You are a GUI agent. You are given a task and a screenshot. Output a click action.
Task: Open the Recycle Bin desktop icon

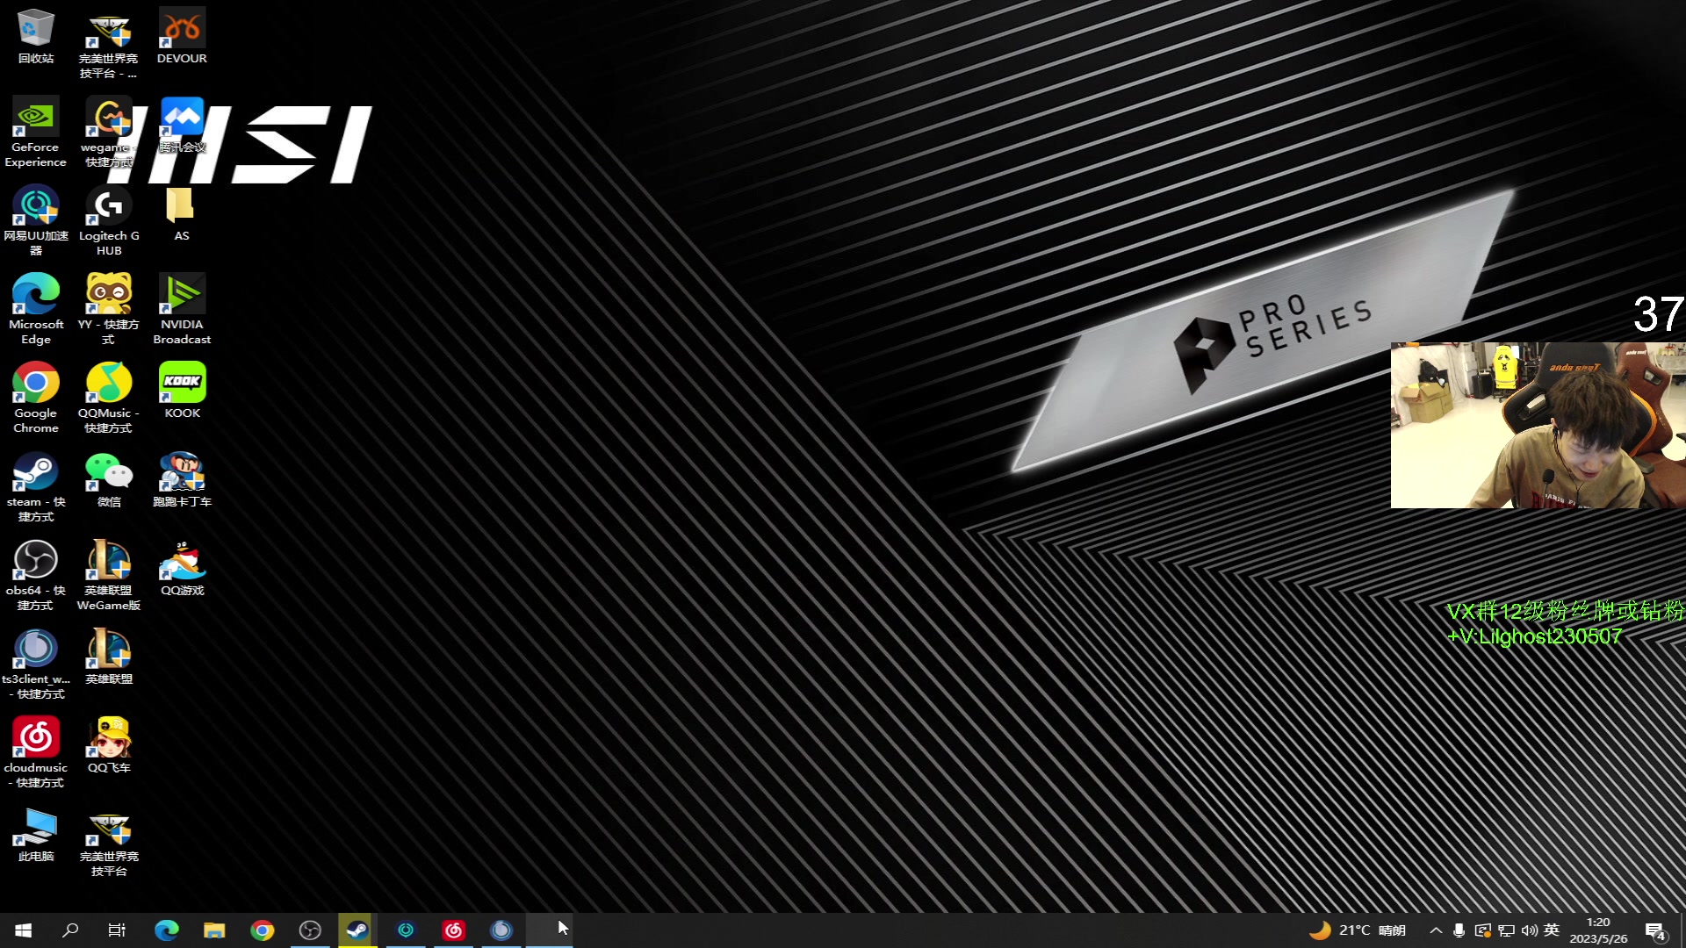point(35,31)
